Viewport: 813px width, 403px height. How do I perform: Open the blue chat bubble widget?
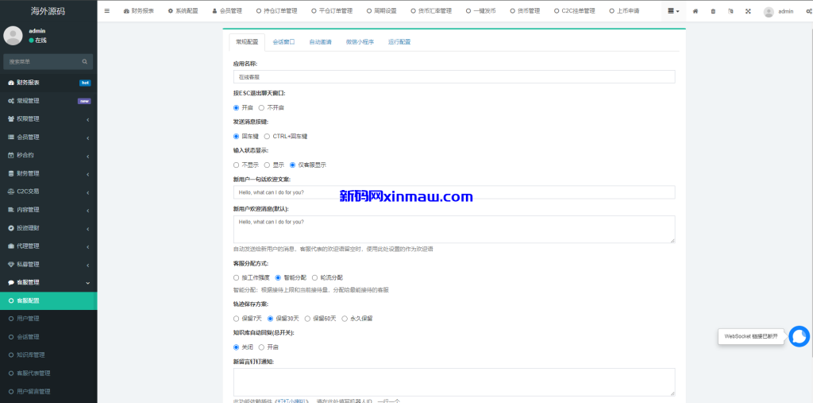(x=799, y=336)
